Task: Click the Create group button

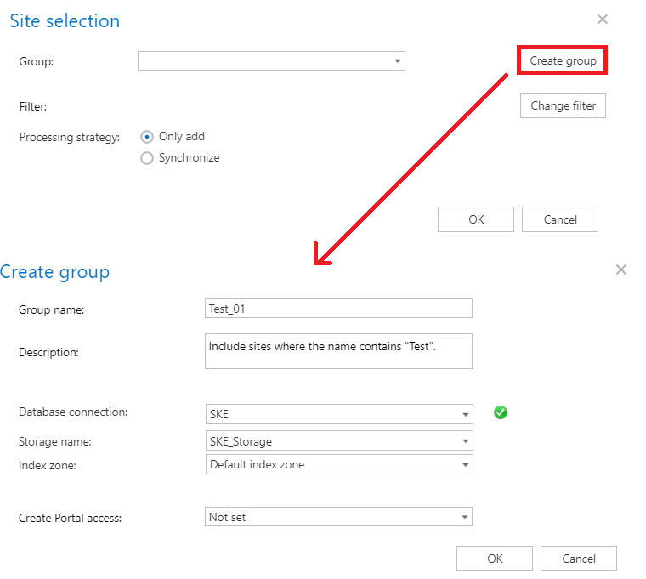Action: coord(563,61)
